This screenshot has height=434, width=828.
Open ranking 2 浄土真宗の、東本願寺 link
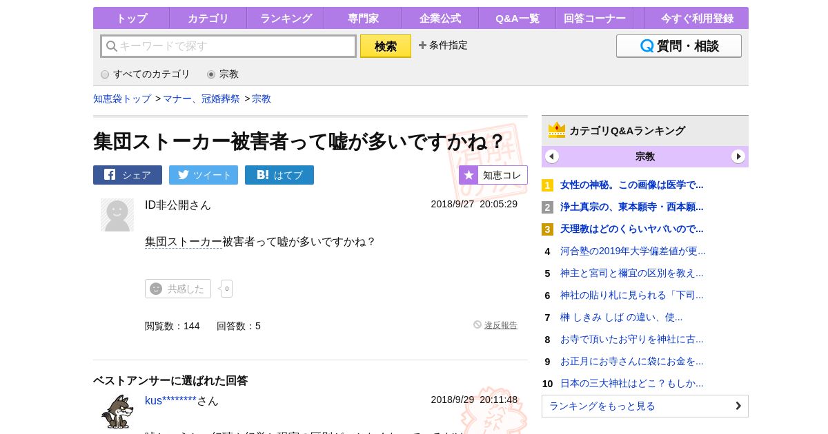tap(632, 207)
